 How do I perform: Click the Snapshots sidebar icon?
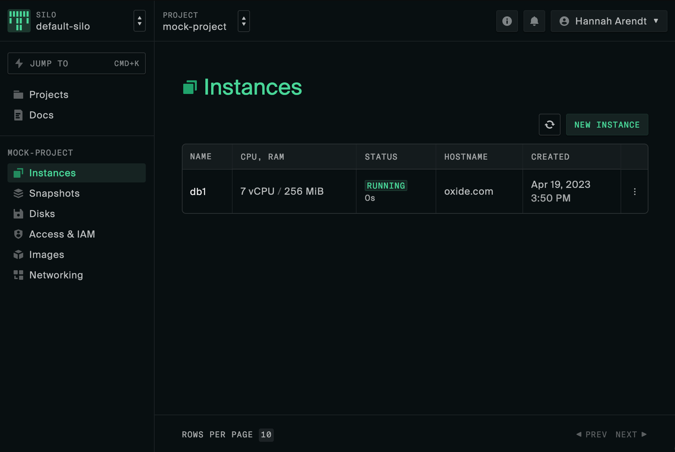click(18, 193)
